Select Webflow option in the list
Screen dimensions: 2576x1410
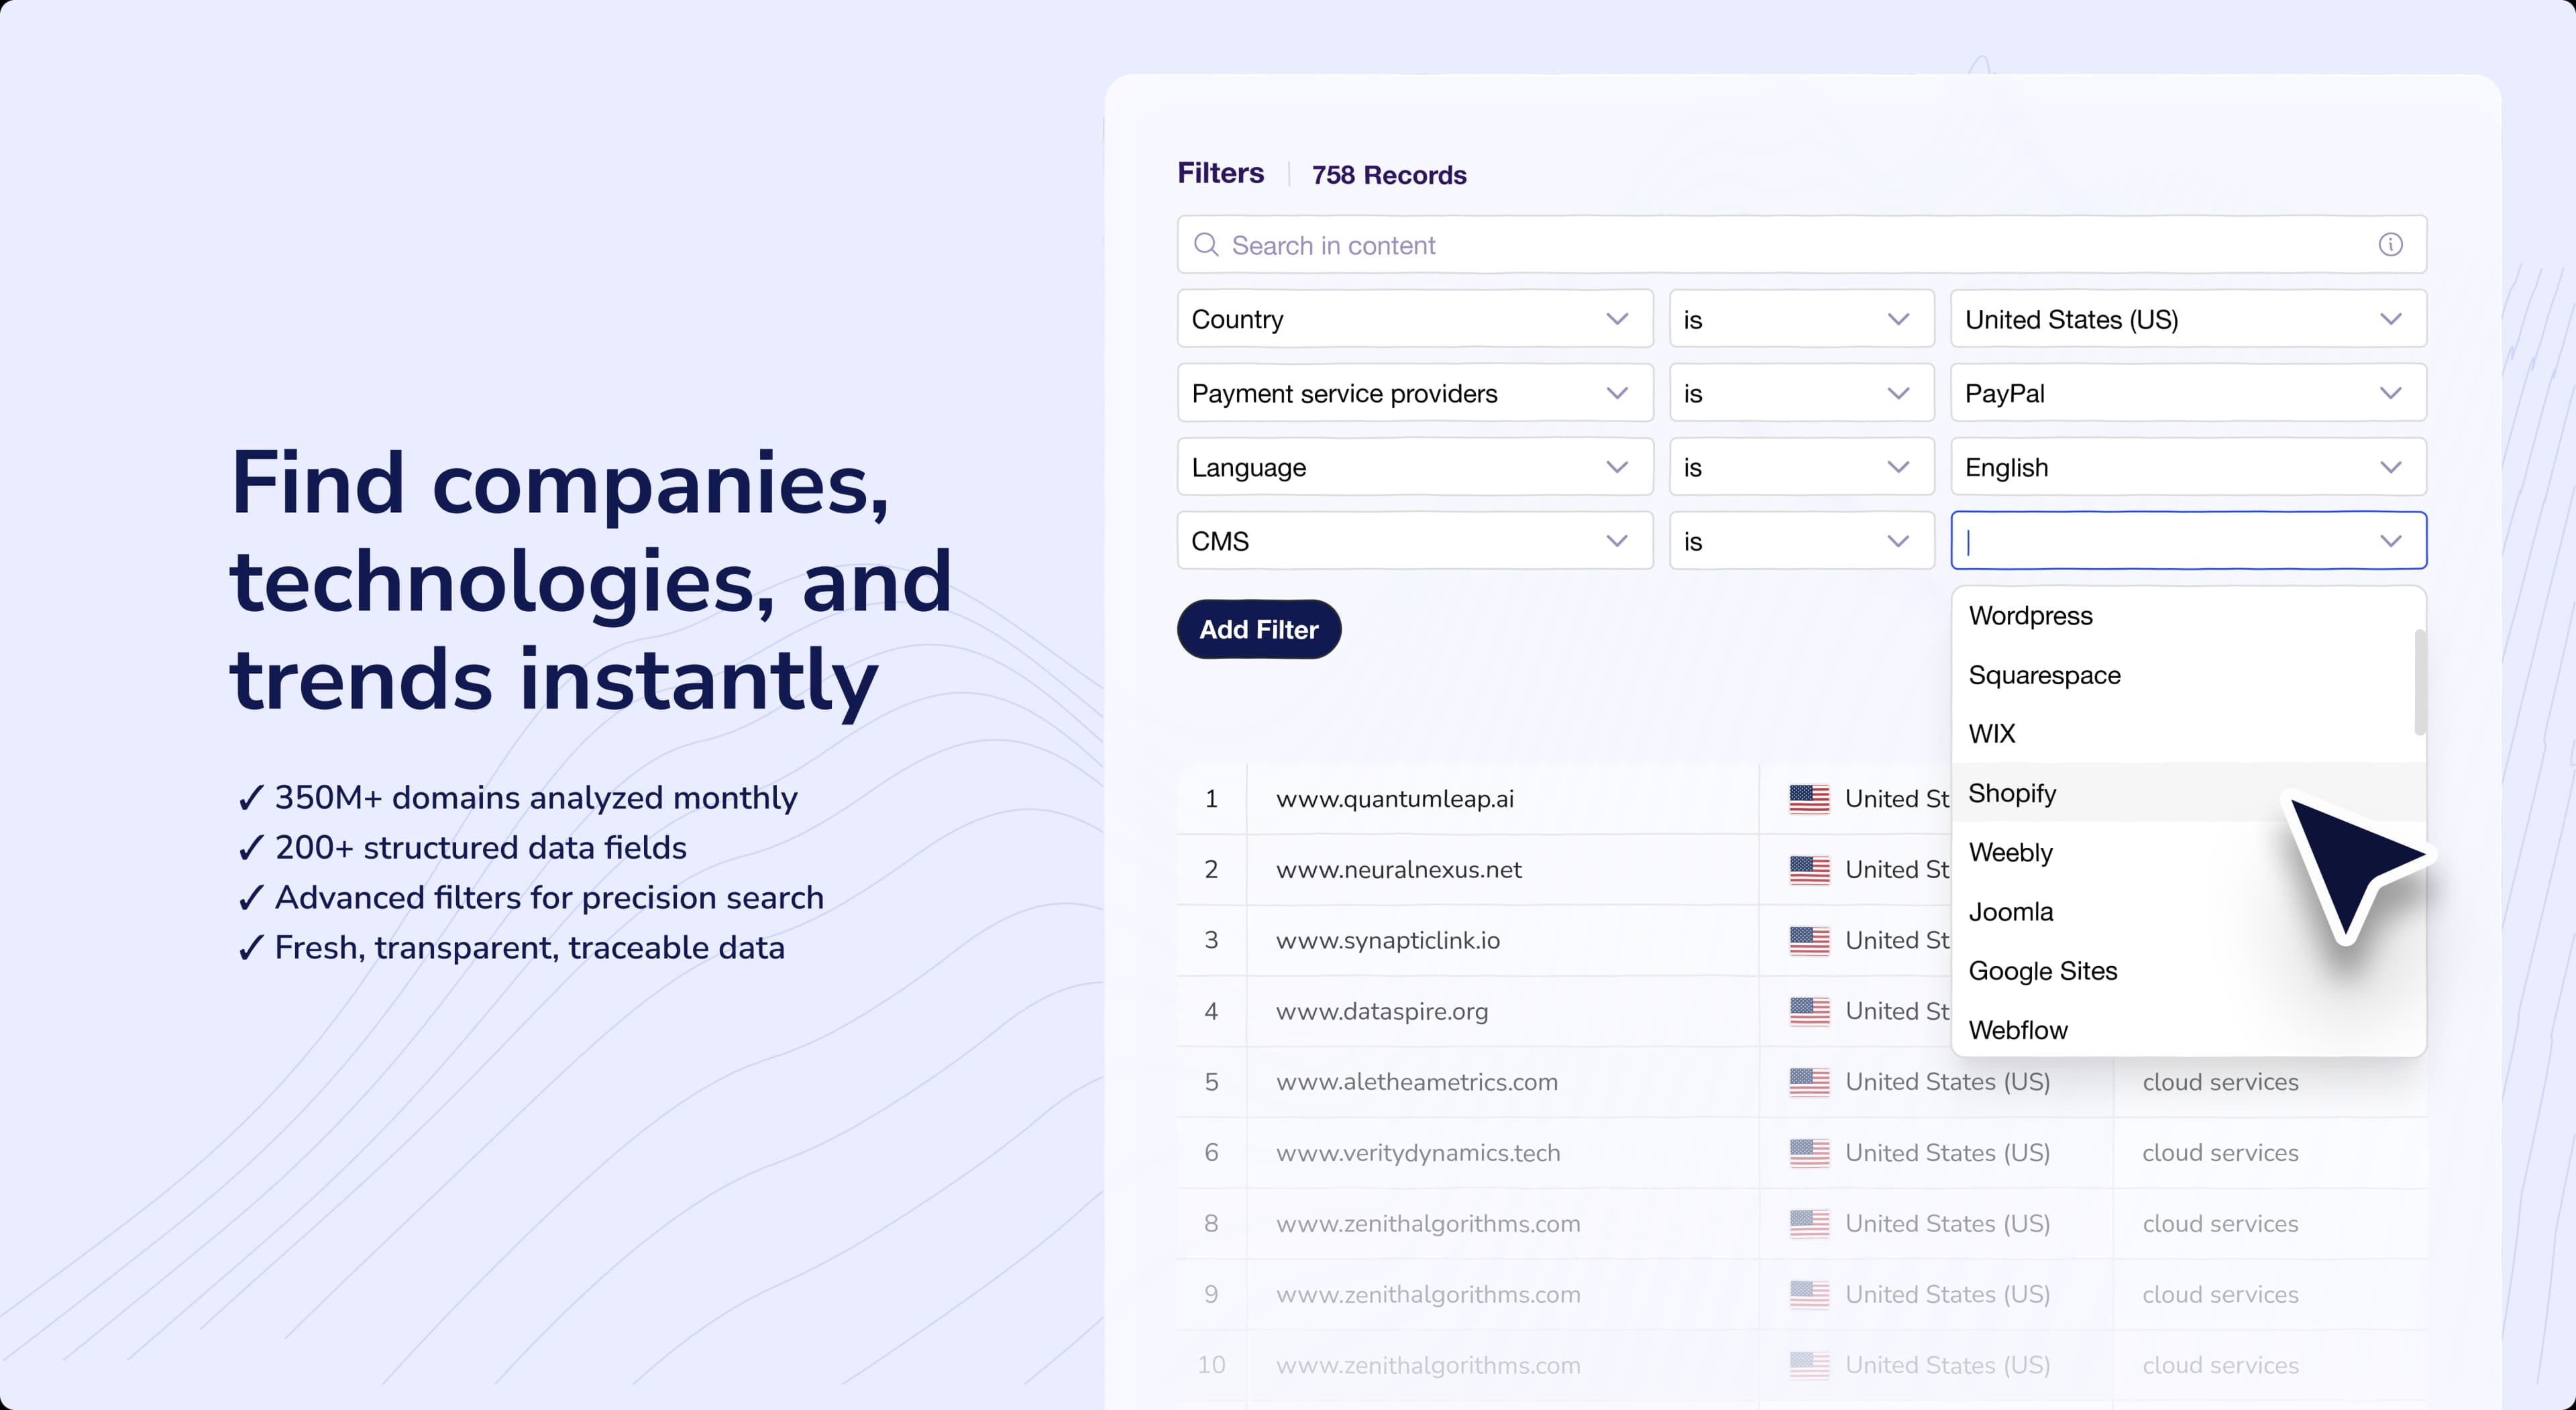click(x=2018, y=1031)
